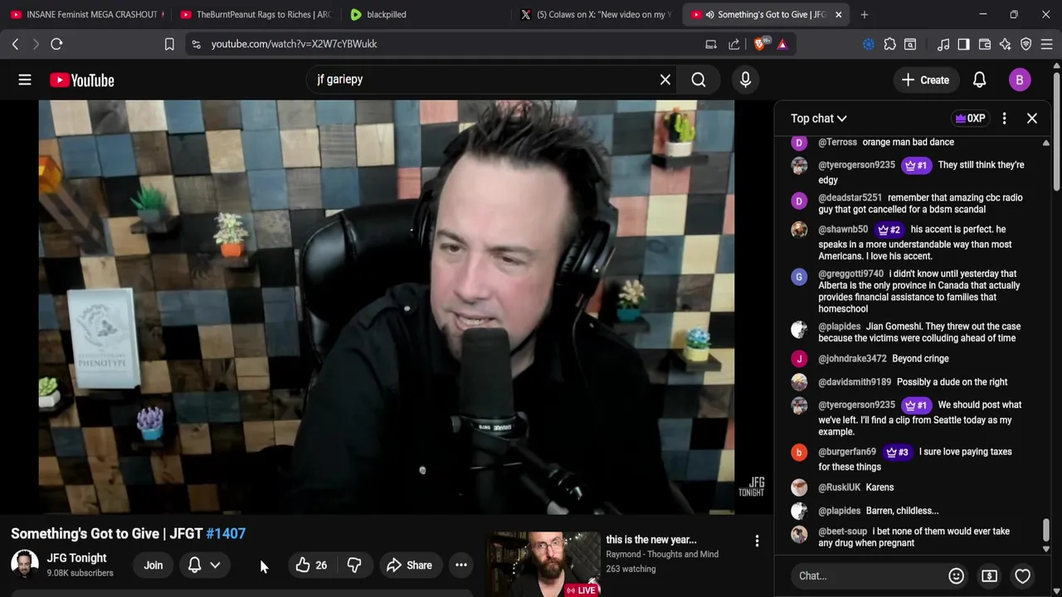The height and width of the screenshot is (597, 1062).
Task: Switch to TheBurntPeanut Rags to Riches tab
Action: [256, 14]
